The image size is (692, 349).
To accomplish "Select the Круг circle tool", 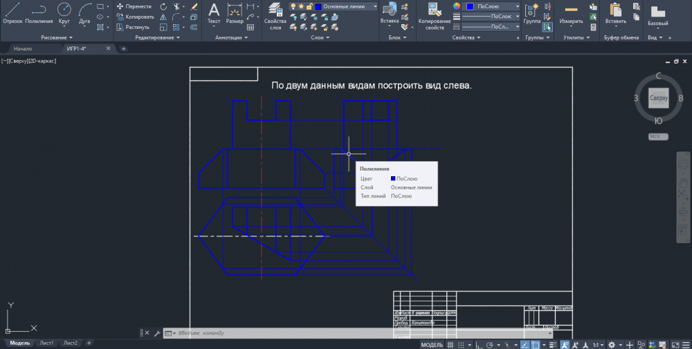I will [64, 13].
